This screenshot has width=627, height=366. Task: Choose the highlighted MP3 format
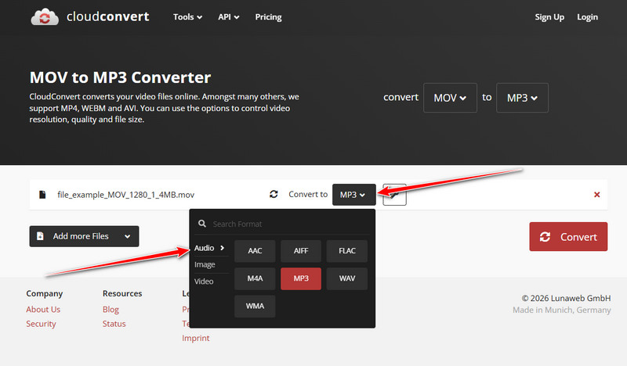(301, 278)
